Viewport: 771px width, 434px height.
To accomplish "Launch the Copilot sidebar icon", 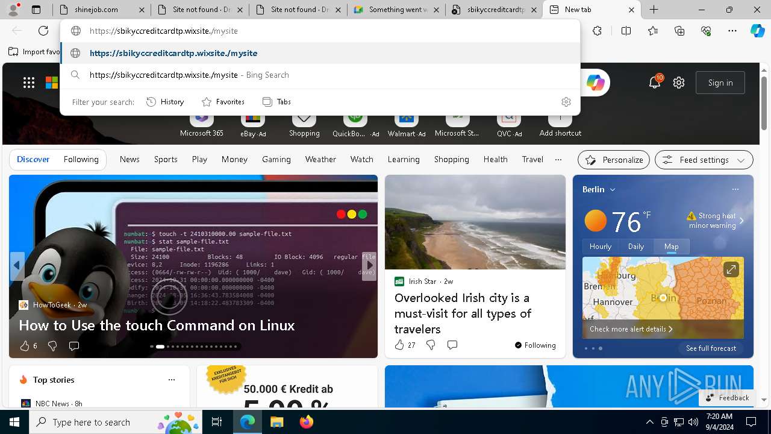I will 757,31.
